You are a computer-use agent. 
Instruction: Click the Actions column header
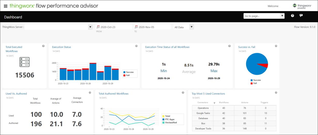pos(244,103)
